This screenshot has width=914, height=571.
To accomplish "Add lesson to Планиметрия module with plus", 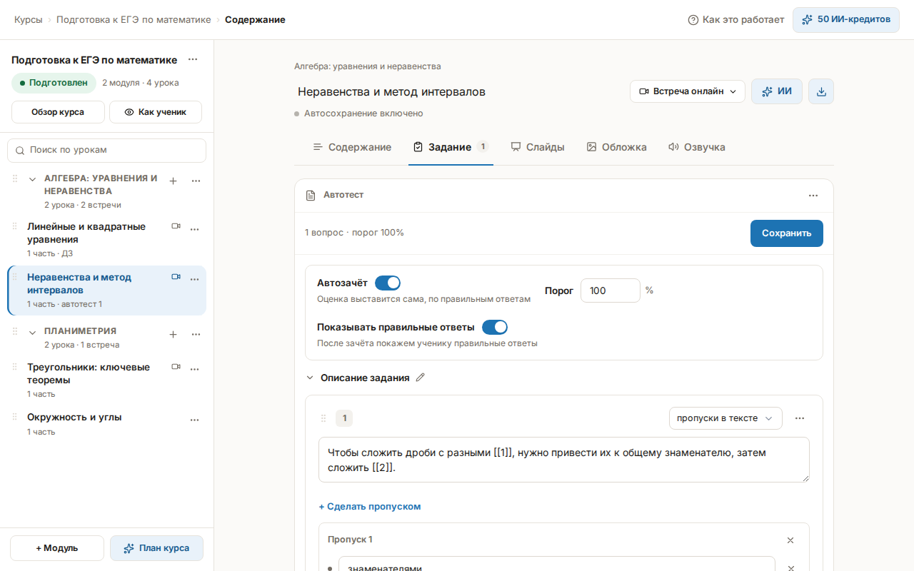I will click(173, 334).
